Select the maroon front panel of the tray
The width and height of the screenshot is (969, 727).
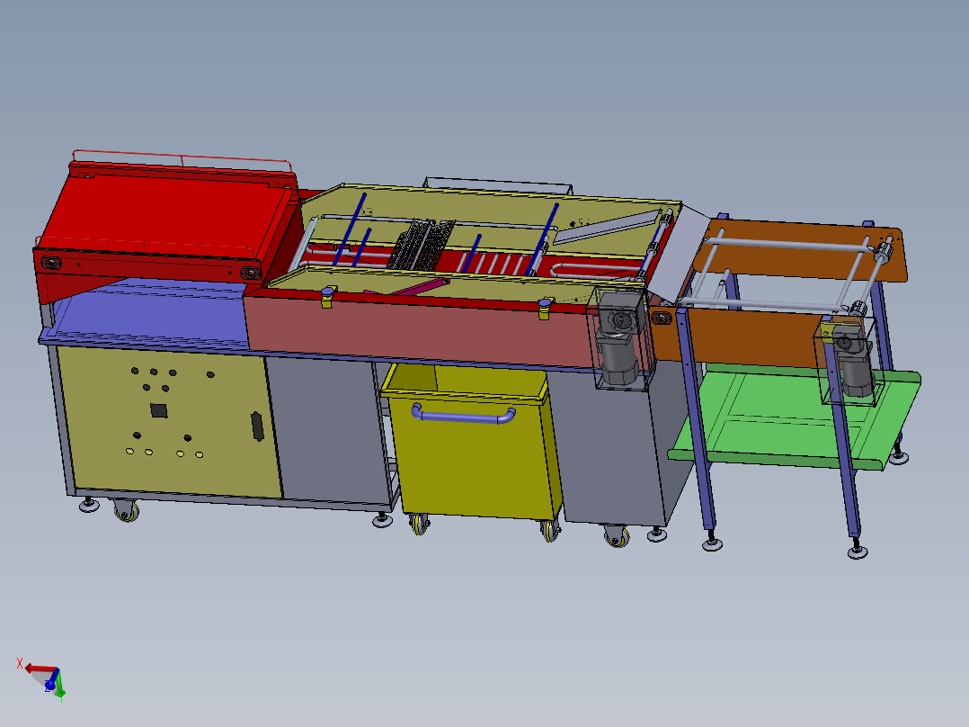point(421,331)
